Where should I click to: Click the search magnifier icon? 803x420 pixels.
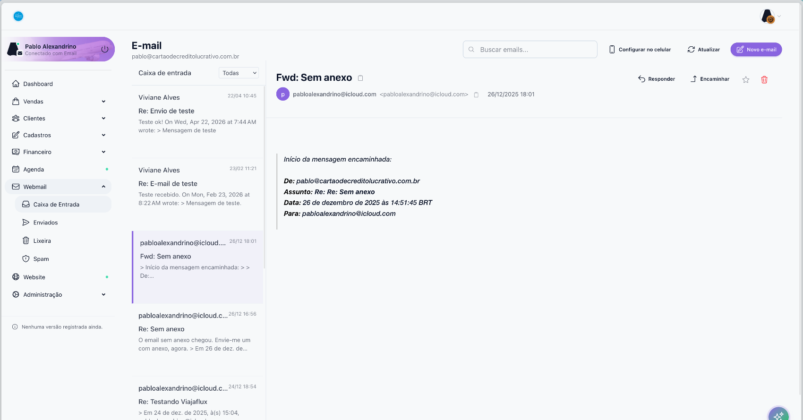471,50
